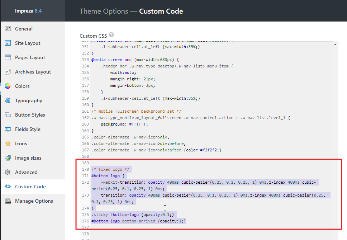
Task: Click the Colors wheel icon
Action: pos(8,86)
